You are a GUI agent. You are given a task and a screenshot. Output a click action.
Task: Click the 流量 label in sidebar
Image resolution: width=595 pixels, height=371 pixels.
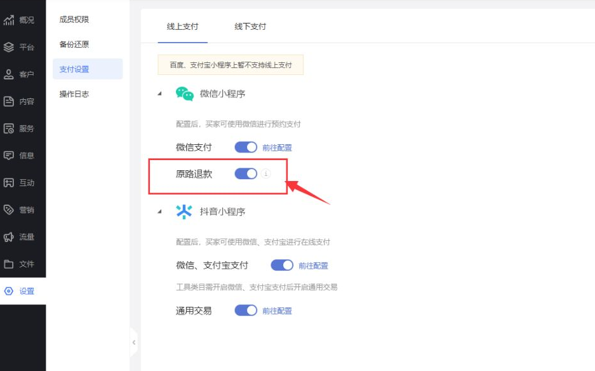click(27, 237)
